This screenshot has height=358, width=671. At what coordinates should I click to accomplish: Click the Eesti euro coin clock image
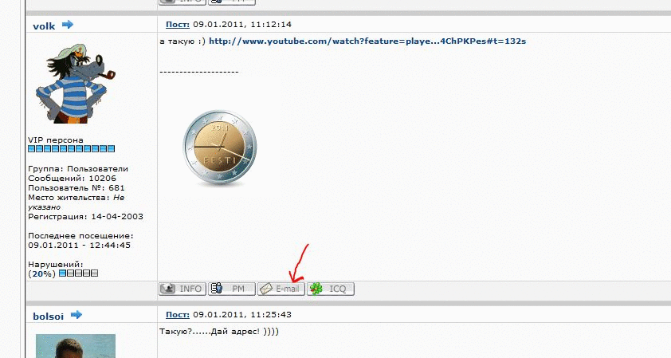pyautogui.click(x=220, y=148)
